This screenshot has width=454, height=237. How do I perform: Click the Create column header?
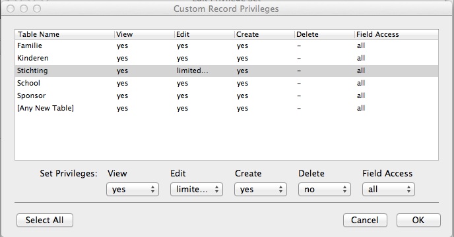265,34
